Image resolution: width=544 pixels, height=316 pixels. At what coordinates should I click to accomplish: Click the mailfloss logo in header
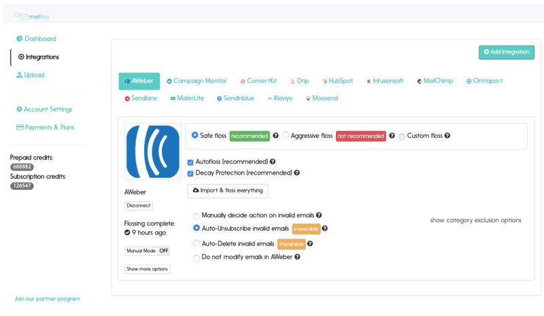click(x=32, y=16)
